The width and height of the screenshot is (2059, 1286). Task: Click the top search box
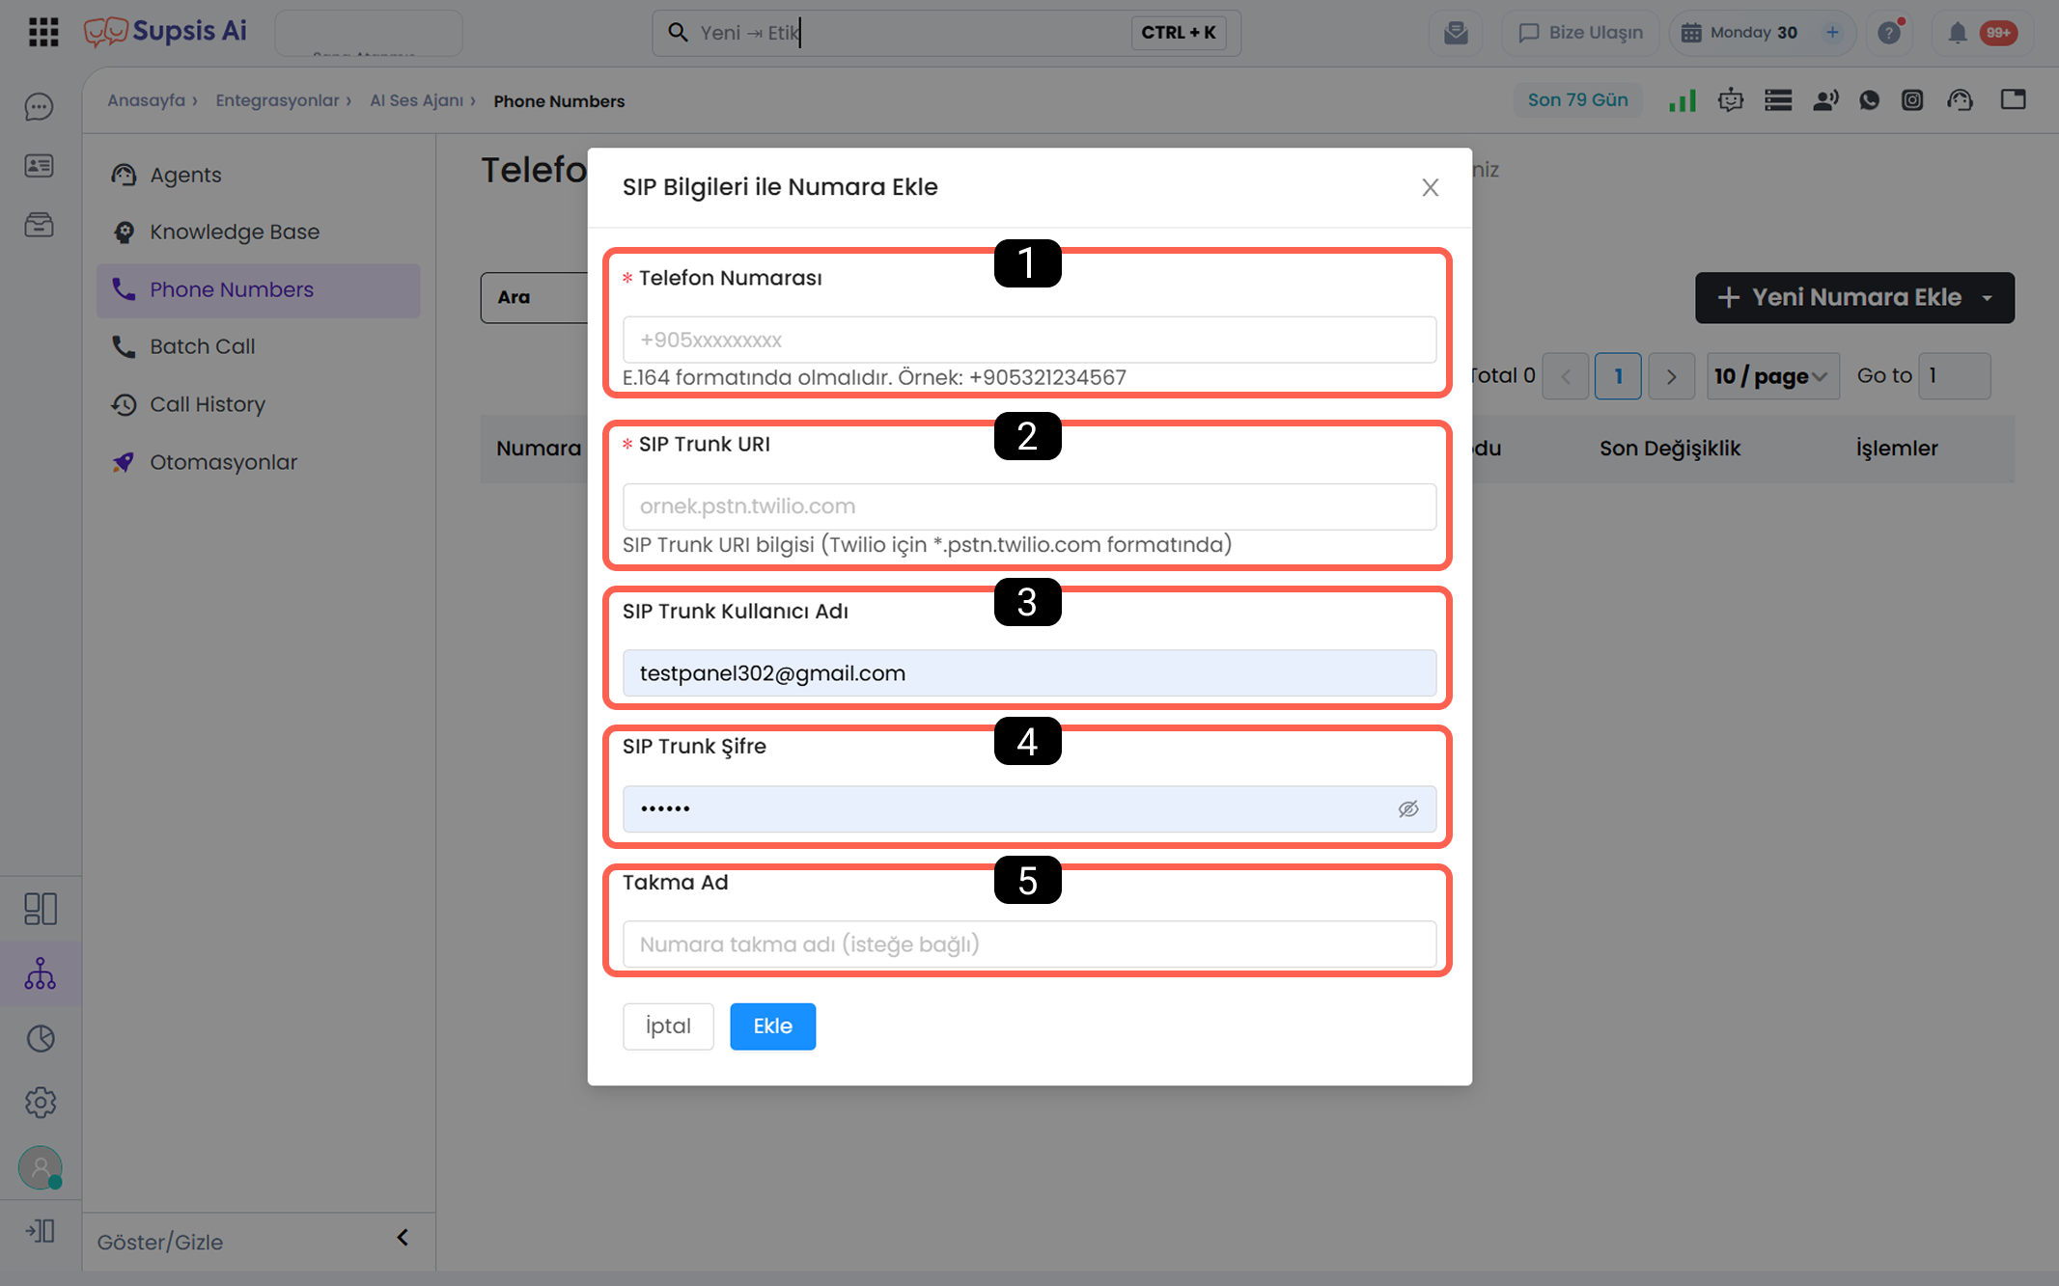pyautogui.click(x=946, y=33)
